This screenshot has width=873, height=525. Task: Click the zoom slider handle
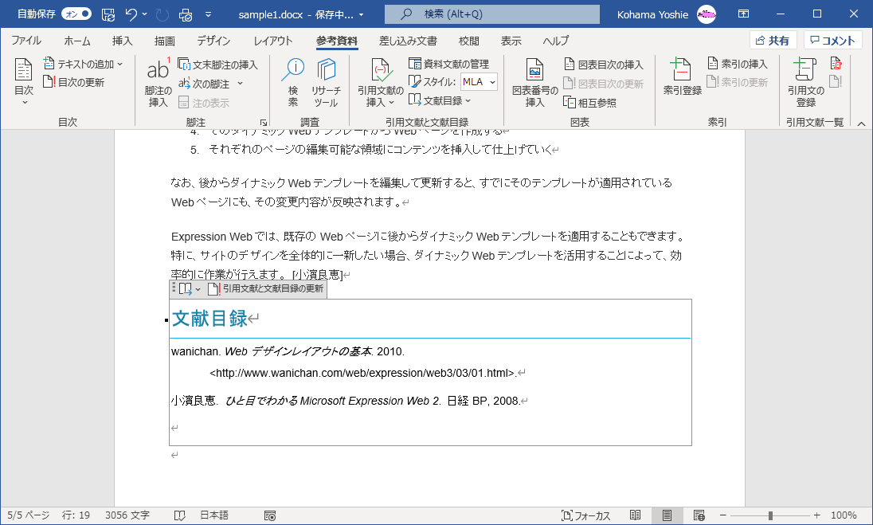coord(770,515)
